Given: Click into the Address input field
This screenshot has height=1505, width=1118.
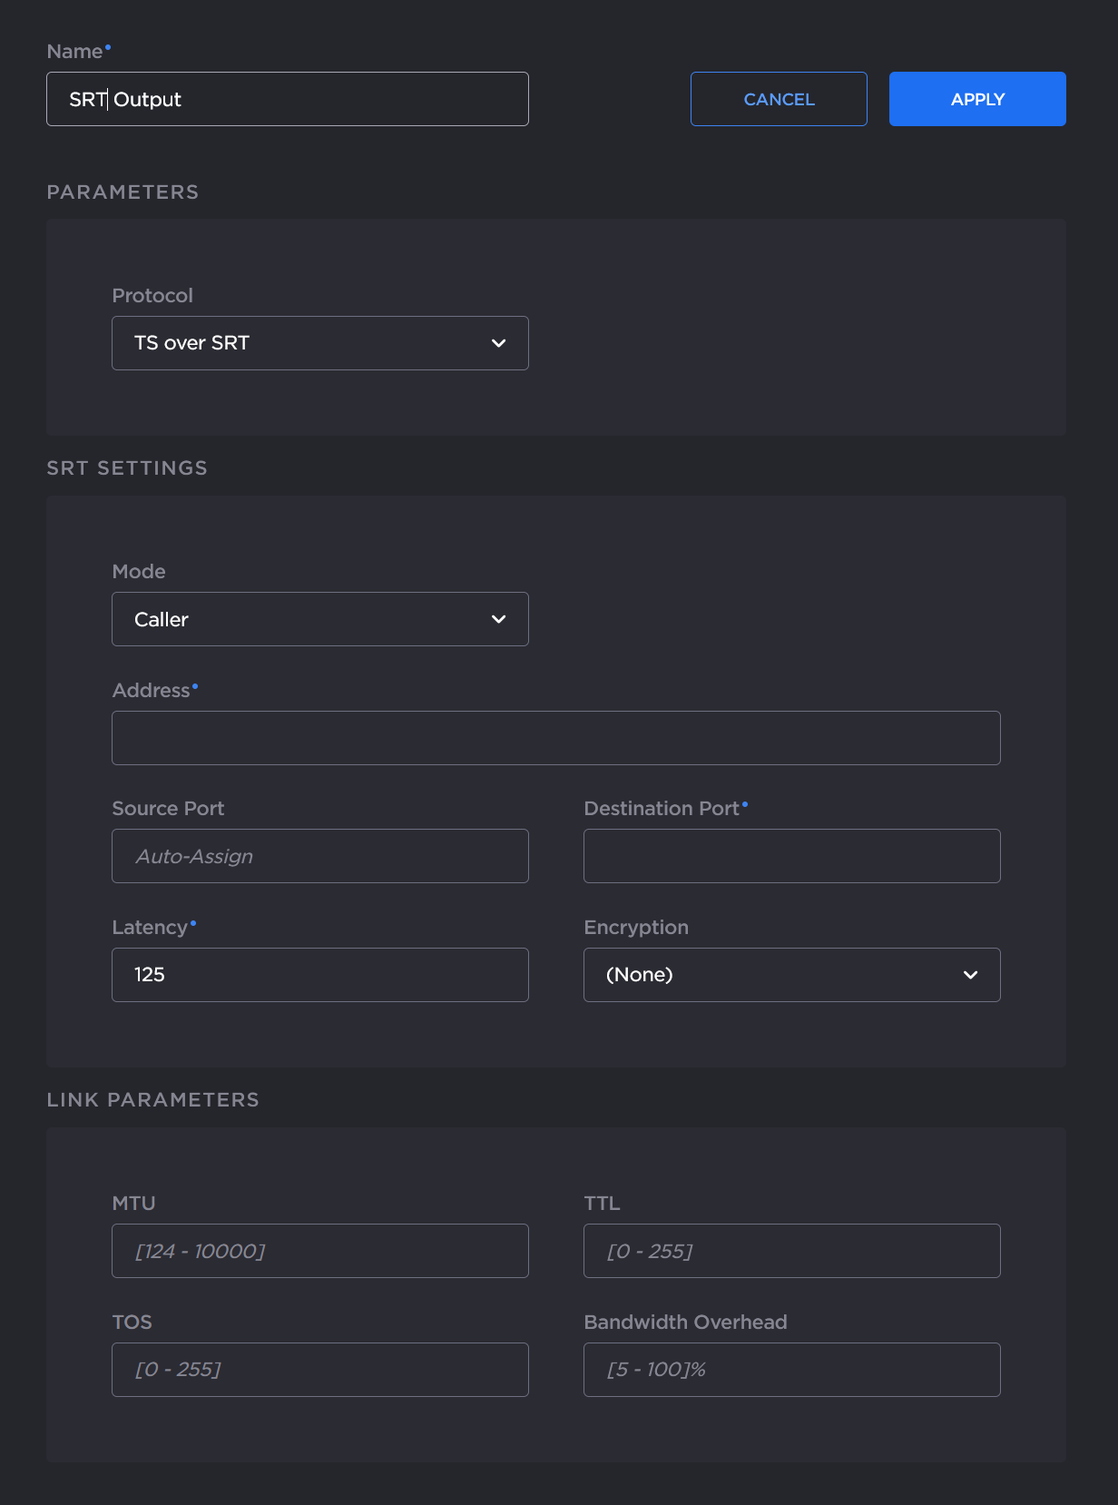Looking at the screenshot, I should tap(555, 738).
